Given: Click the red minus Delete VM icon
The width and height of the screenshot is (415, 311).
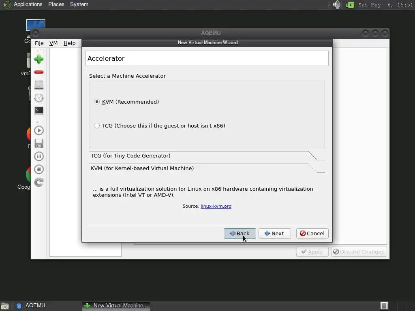Looking at the screenshot, I should [39, 72].
